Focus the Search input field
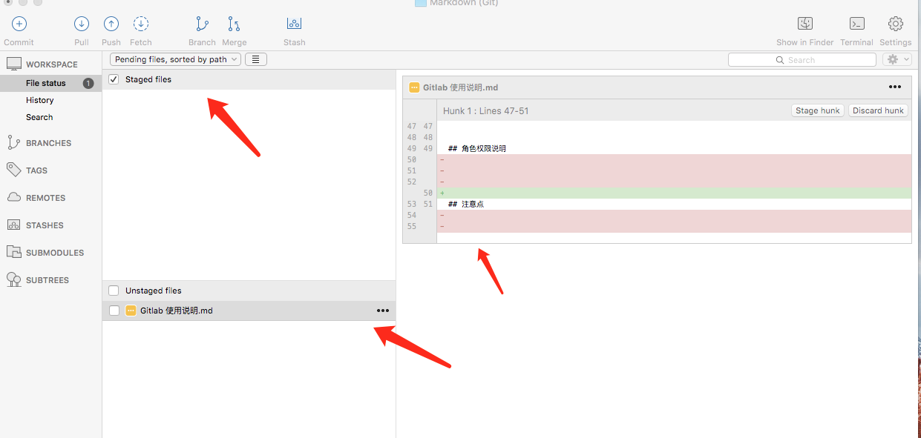This screenshot has height=438, width=921. 802,60
